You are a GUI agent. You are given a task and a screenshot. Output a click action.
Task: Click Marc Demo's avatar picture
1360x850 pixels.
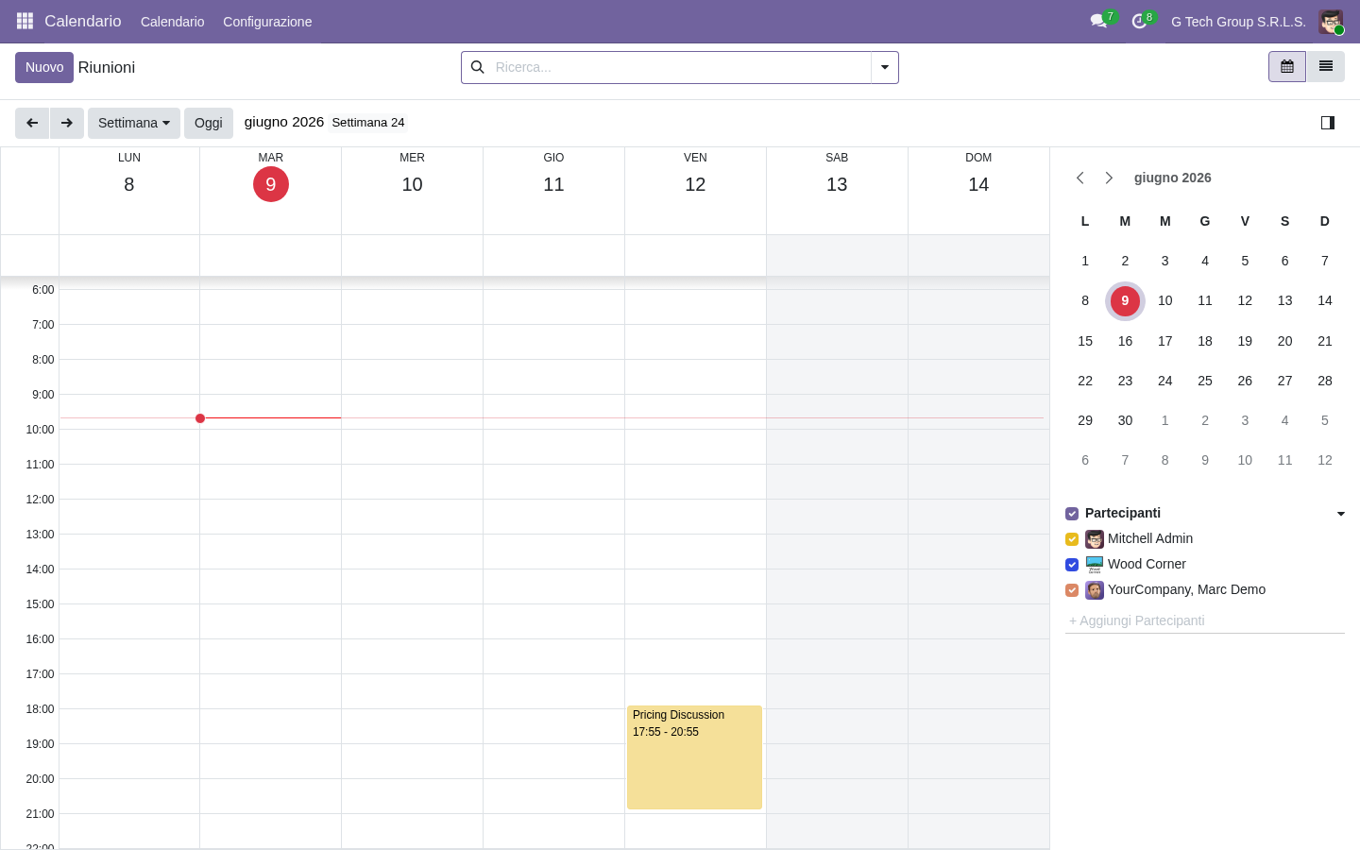click(x=1095, y=590)
